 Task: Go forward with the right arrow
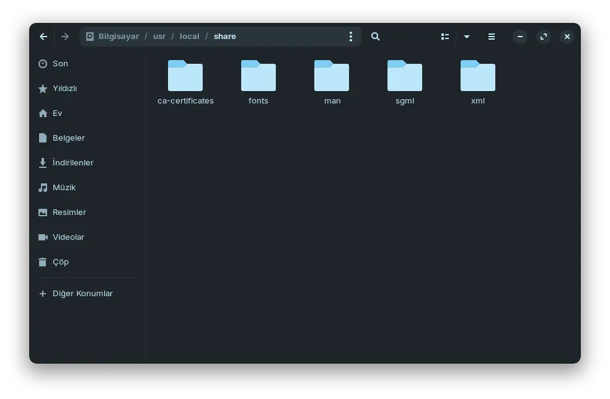click(x=65, y=37)
